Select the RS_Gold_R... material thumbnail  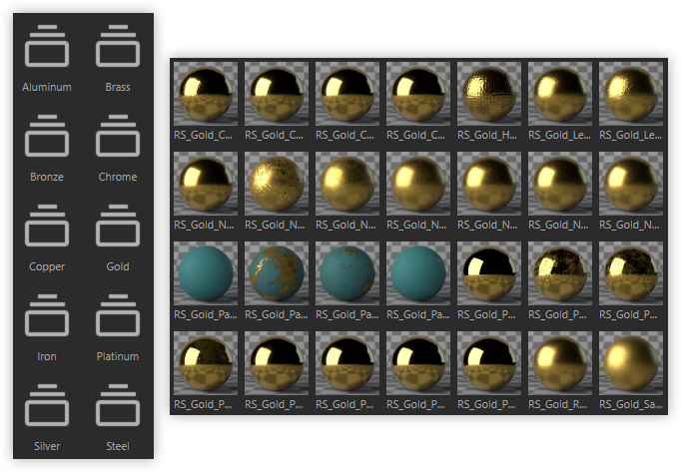click(560, 363)
